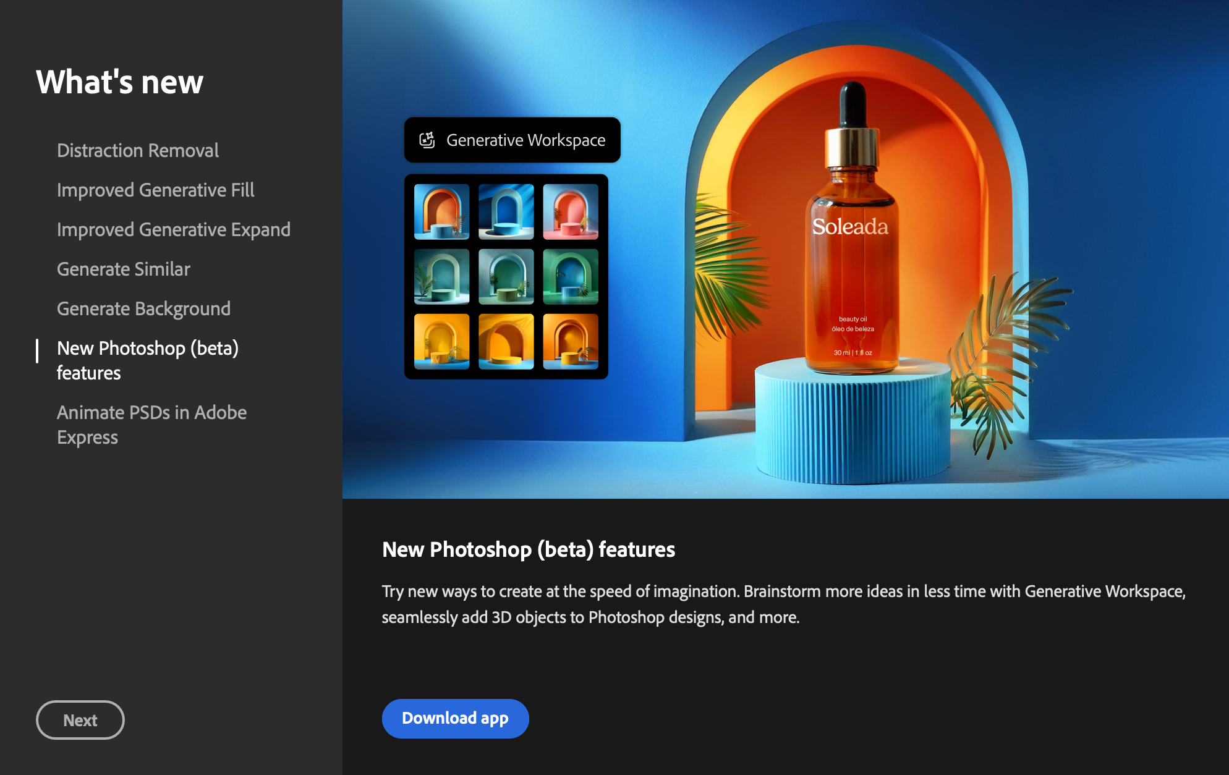Click the description text about Generative Workspace
Screen dimensions: 1229x775
pyautogui.click(x=783, y=604)
